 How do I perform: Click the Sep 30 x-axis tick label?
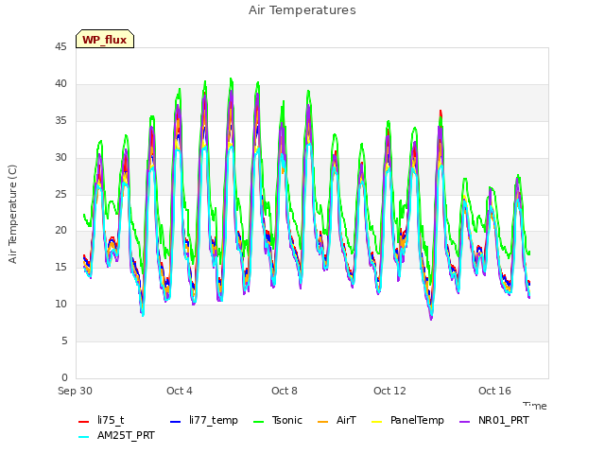tap(75, 391)
